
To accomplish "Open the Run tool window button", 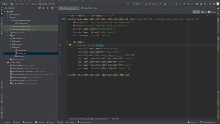I will coord(7,122).
